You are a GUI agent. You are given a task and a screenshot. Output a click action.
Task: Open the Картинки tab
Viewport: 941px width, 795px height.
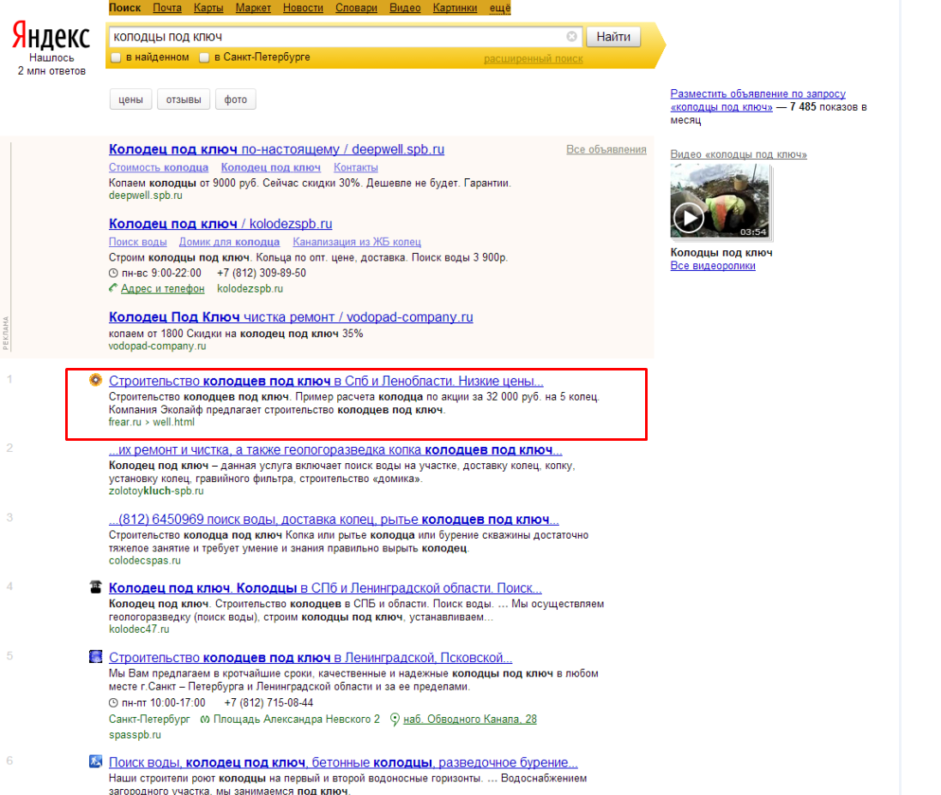[455, 8]
